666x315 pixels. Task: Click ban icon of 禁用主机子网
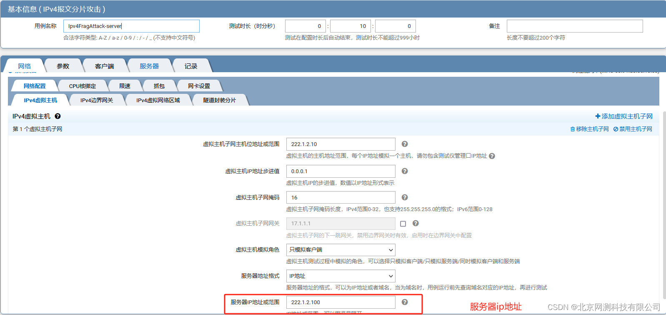[616, 129]
